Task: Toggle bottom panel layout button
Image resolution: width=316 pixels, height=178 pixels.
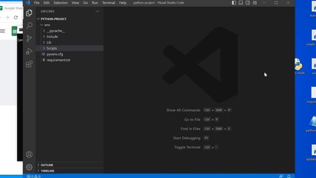Action: tap(241, 2)
